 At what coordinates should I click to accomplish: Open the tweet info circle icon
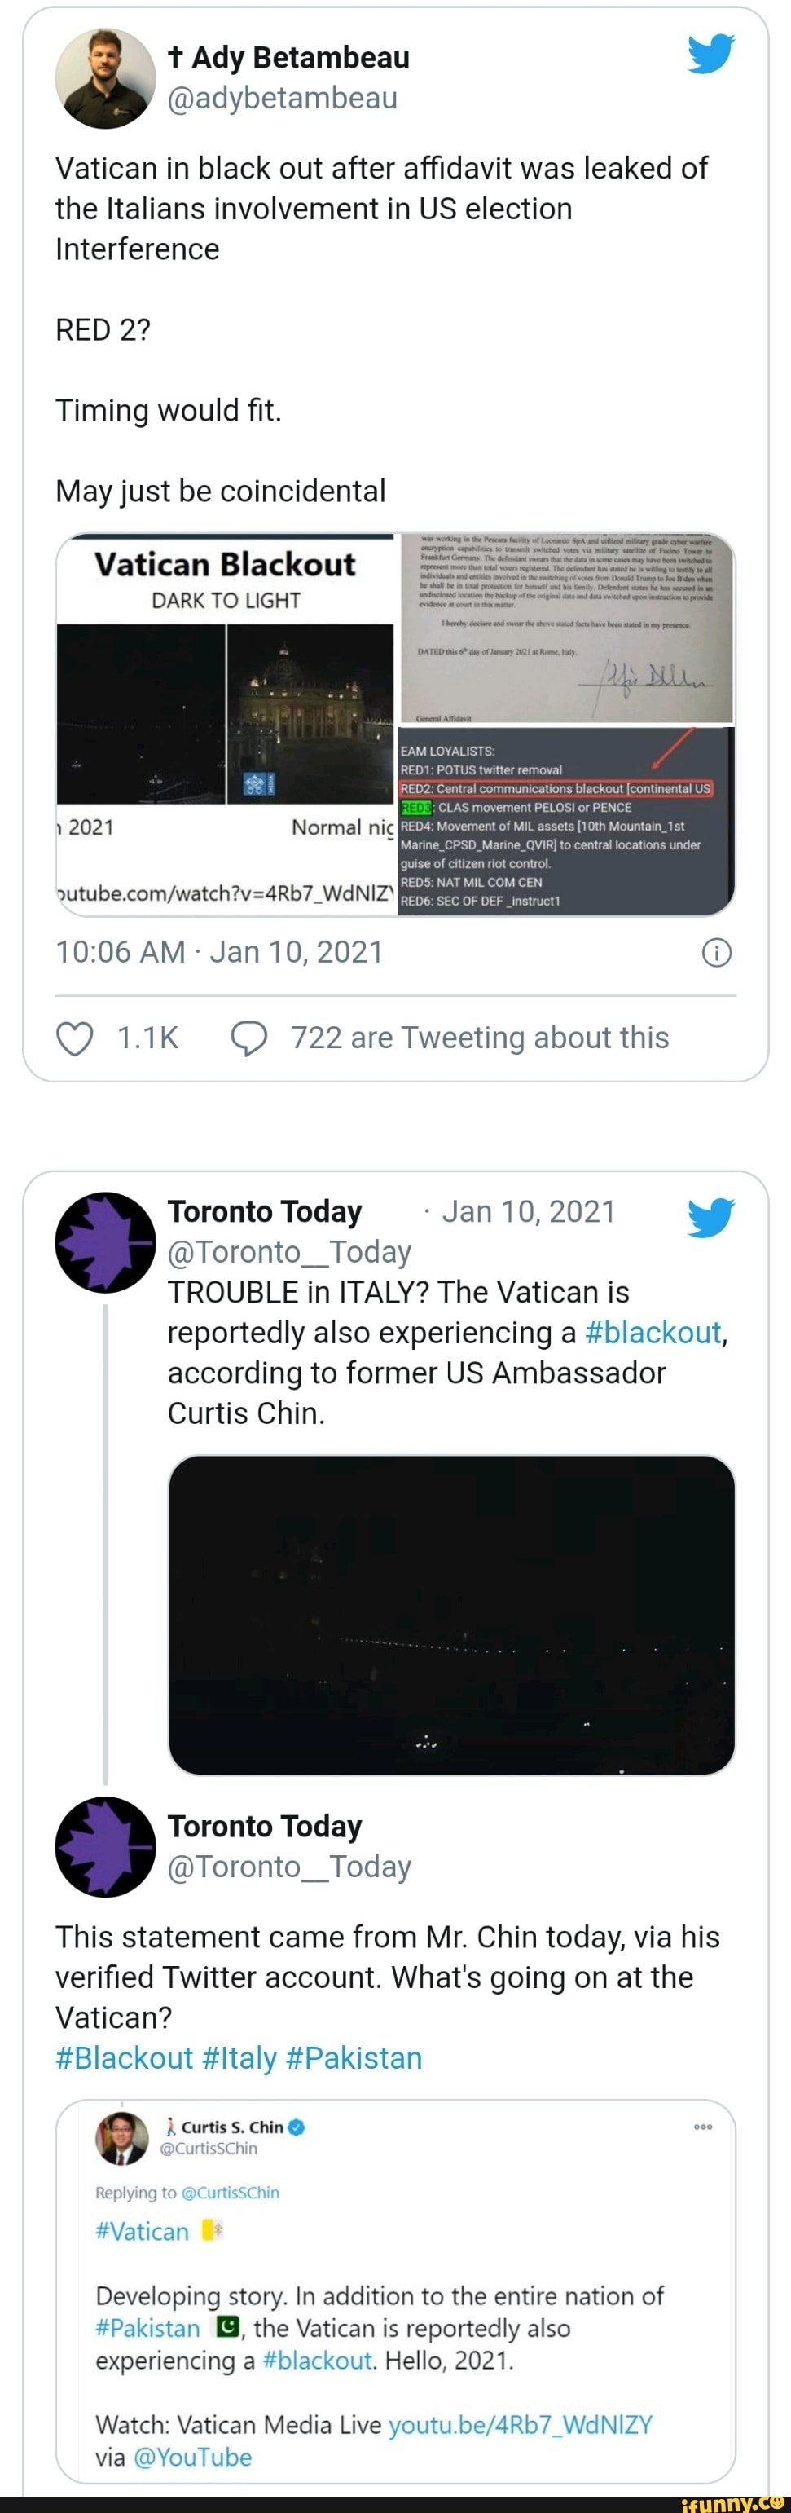(716, 952)
